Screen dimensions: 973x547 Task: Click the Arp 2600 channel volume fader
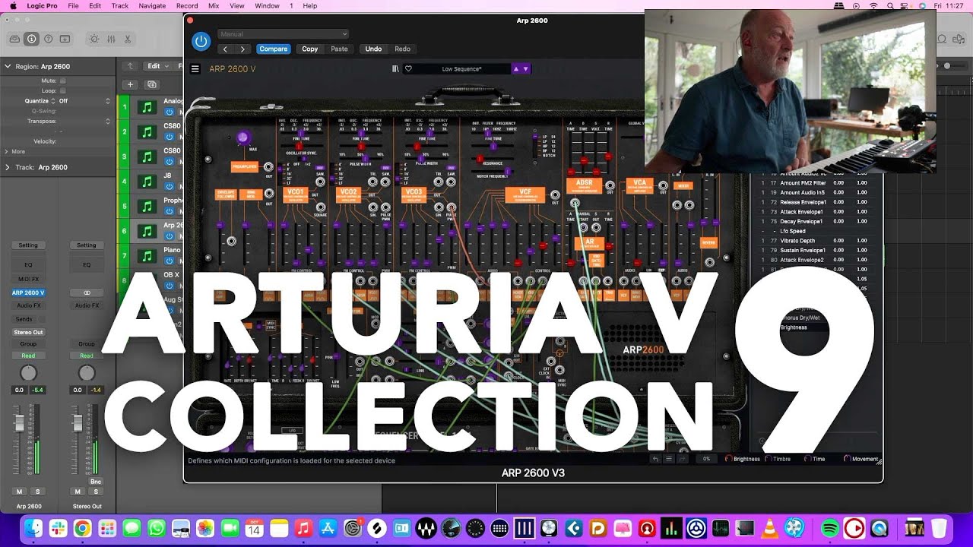point(20,424)
